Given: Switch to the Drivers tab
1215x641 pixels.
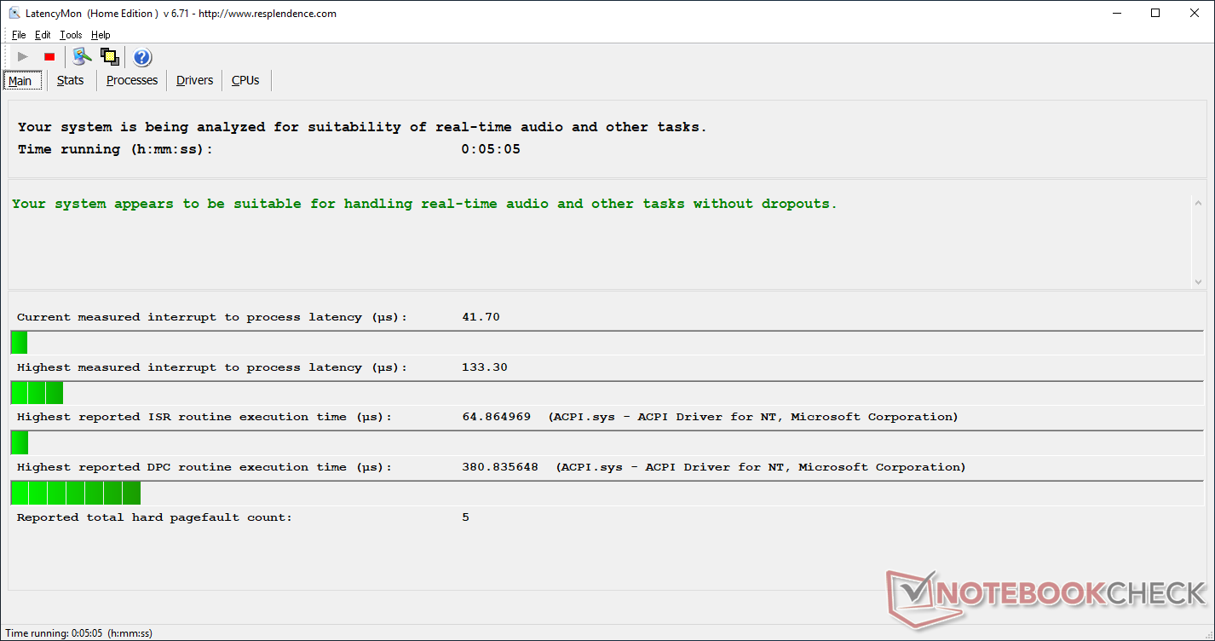Looking at the screenshot, I should [x=195, y=80].
